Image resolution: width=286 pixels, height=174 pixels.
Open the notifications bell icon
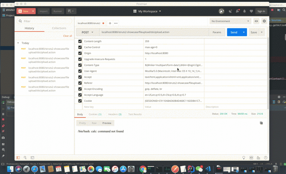tap(245, 11)
